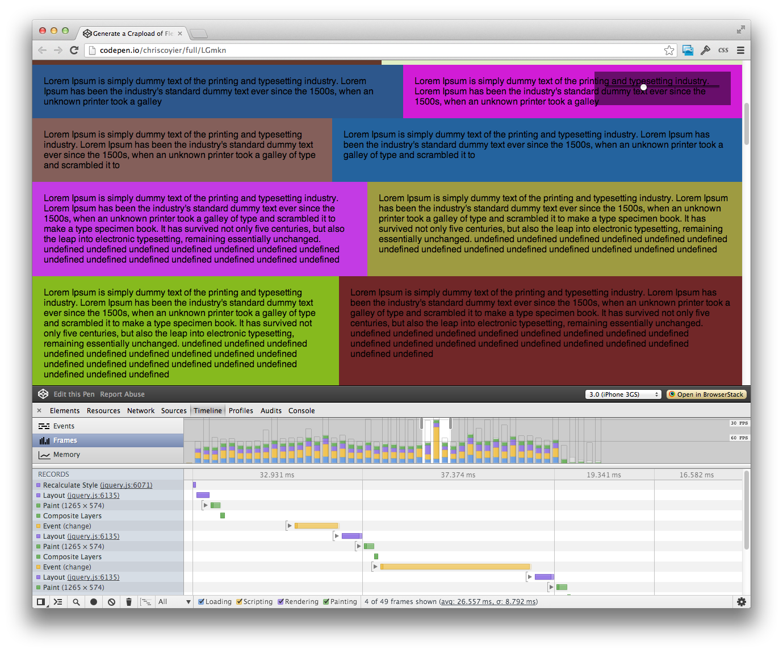Open the Chrome hamburger menu

(x=740, y=50)
